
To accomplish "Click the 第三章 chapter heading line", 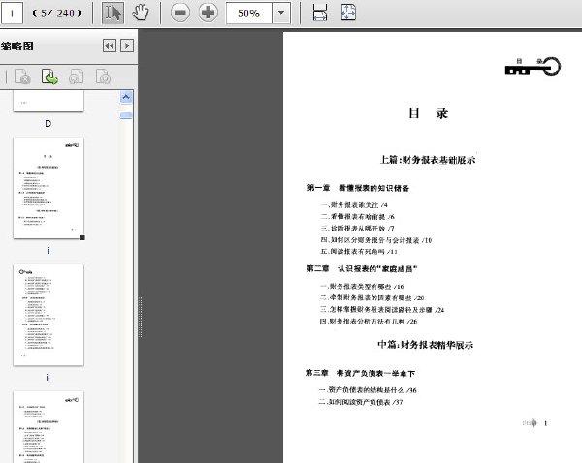I will click(360, 373).
